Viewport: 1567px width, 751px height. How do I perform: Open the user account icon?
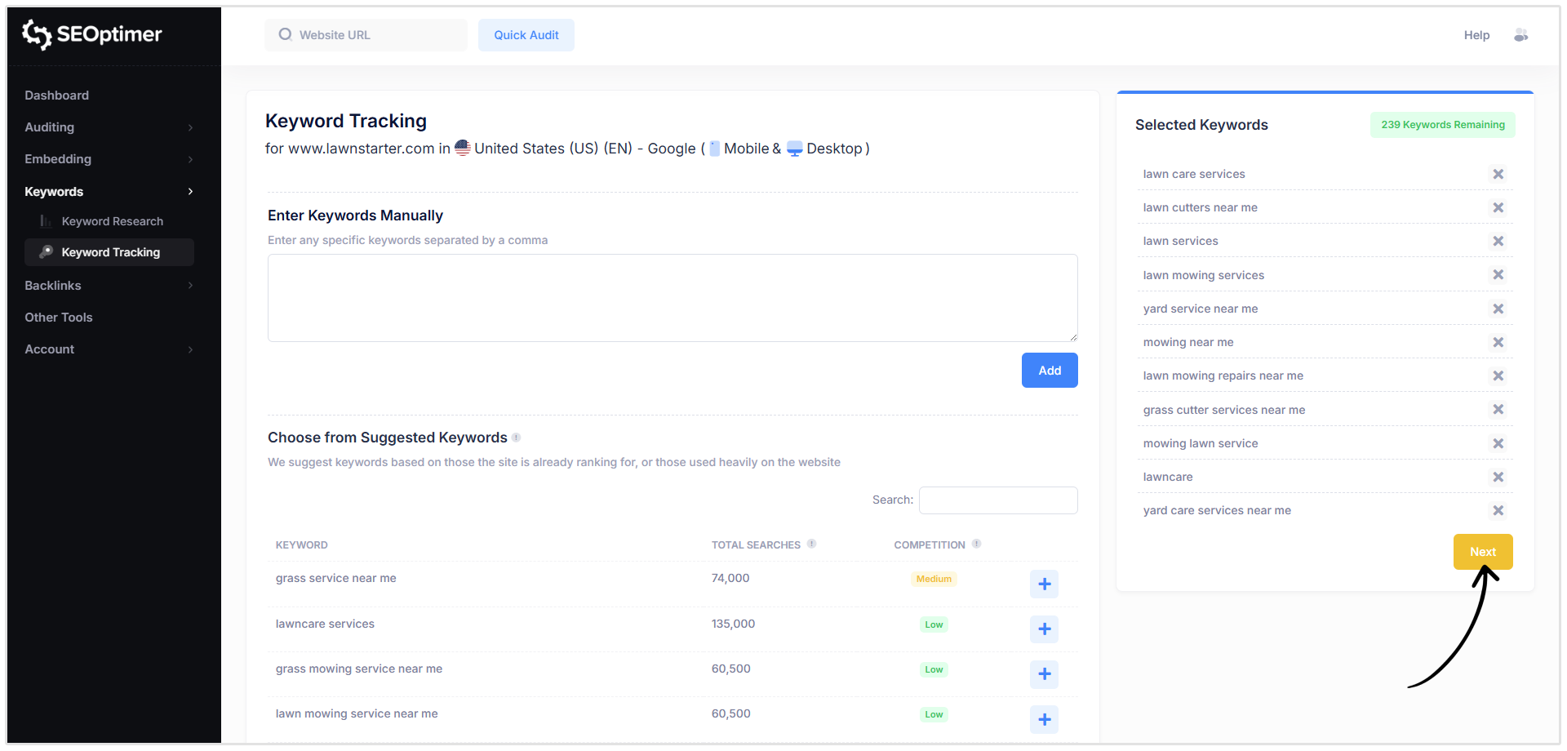pos(1520,35)
